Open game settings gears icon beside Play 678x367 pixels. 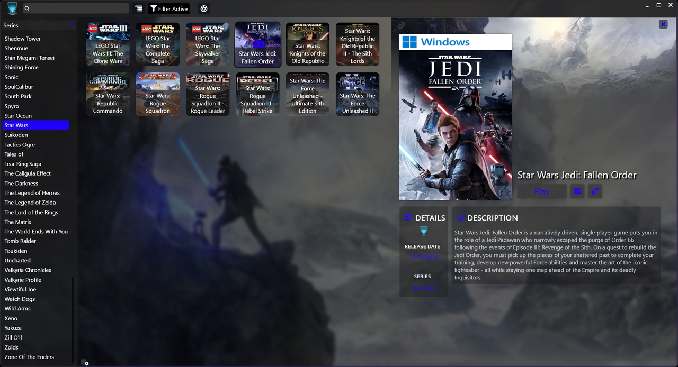coord(595,191)
